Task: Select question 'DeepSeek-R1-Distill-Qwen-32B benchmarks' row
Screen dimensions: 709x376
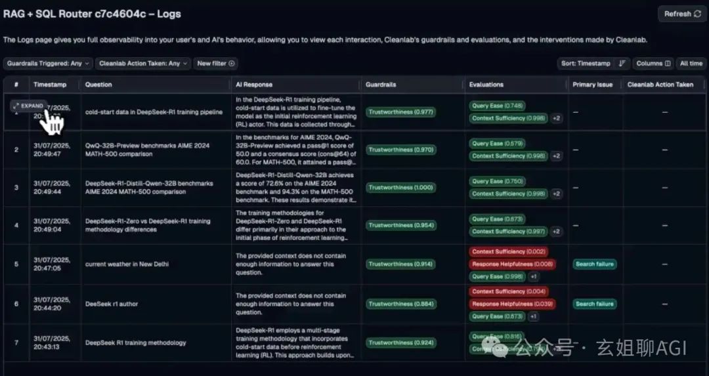Action: 149,188
